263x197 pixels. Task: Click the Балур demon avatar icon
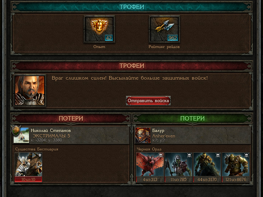click(143, 135)
